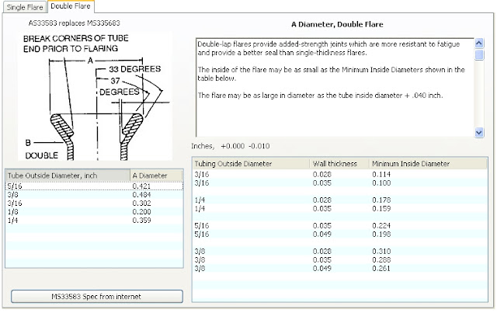Click minimum inside diameter 0.310

click(381, 251)
